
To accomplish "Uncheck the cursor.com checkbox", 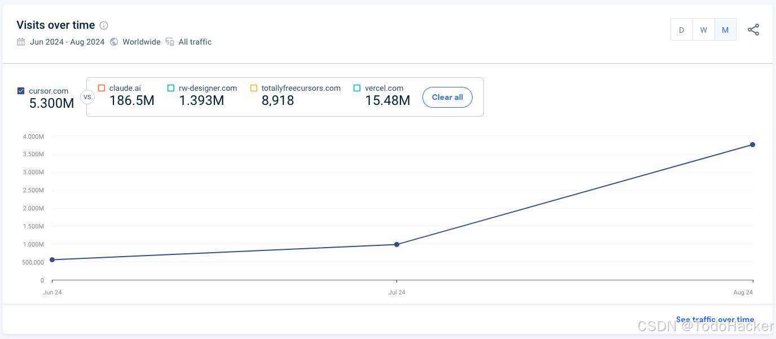I will pos(21,91).
